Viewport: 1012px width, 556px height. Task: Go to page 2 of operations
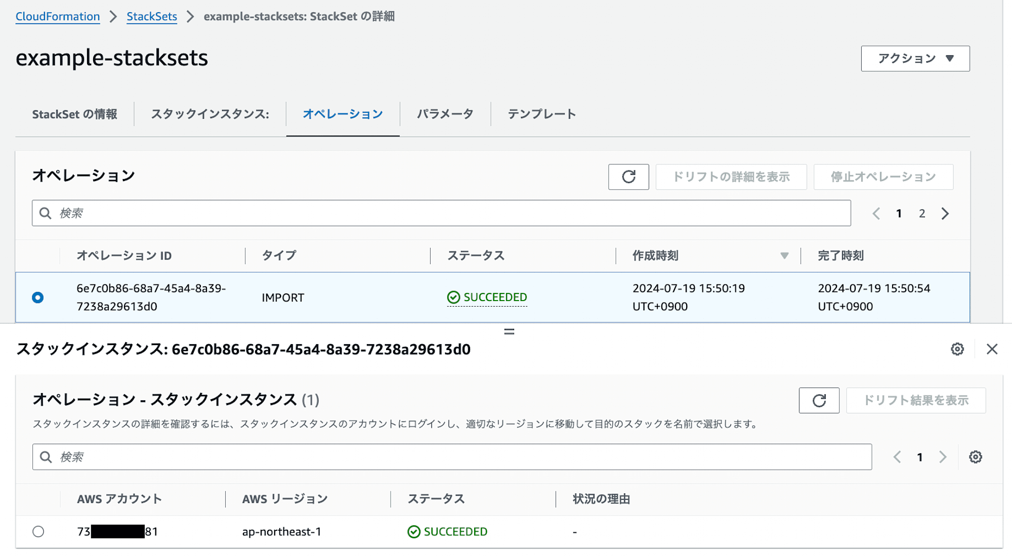922,213
